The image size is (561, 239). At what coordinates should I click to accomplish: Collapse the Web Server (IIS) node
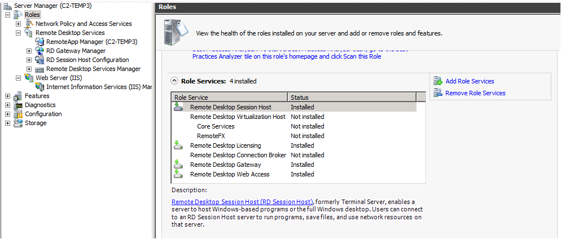[19, 78]
